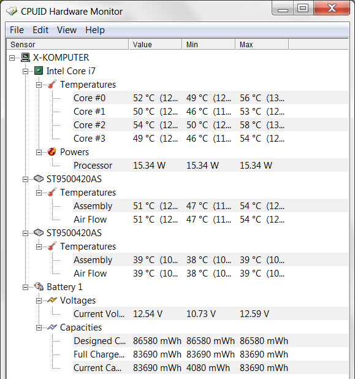Collapse the Intel Core i7 tree branch

[25, 71]
